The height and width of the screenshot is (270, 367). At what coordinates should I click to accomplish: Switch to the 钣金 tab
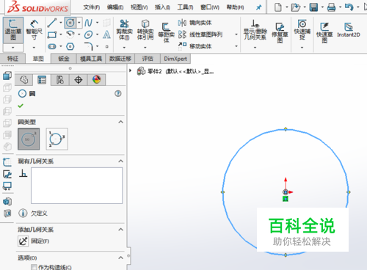[x=64, y=59]
